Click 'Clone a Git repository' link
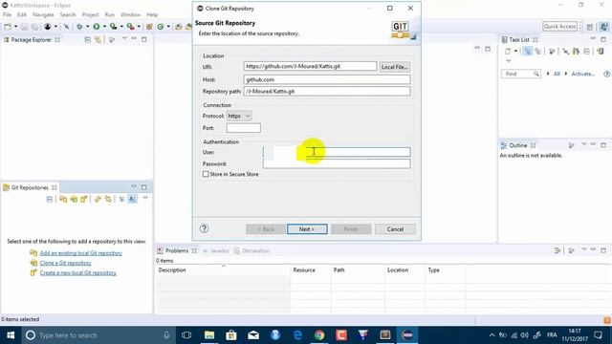This screenshot has width=612, height=344. pos(66,264)
